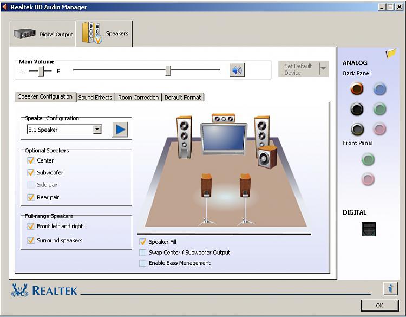406x317 pixels.
Task: Uncheck the Center optional speaker
Action: click(31, 160)
